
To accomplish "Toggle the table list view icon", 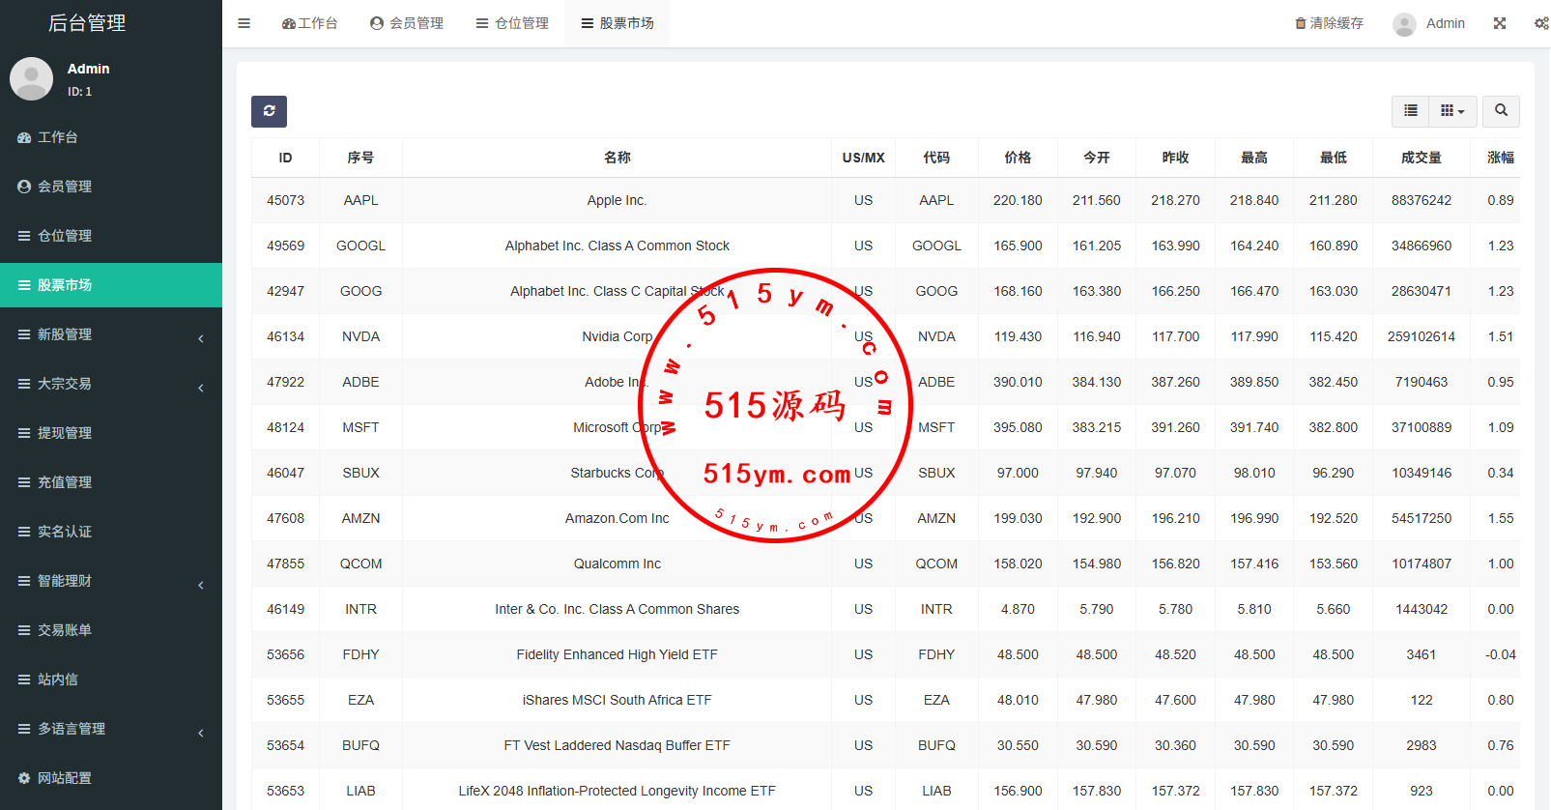I will click(x=1410, y=111).
